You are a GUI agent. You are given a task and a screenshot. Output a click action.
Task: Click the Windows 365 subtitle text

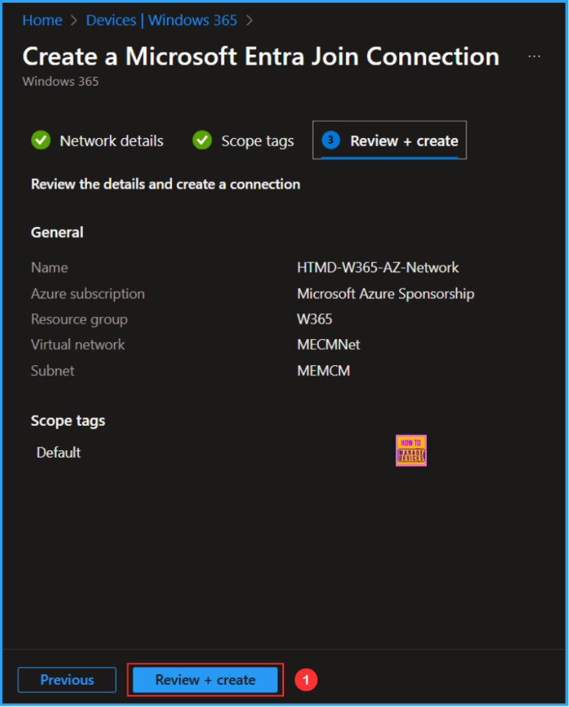60,81
